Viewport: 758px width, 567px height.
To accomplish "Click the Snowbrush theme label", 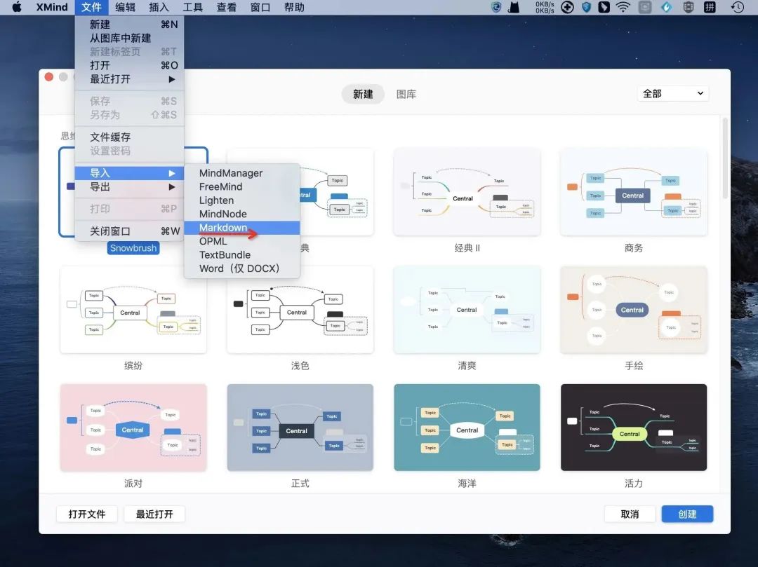I will click(x=133, y=248).
